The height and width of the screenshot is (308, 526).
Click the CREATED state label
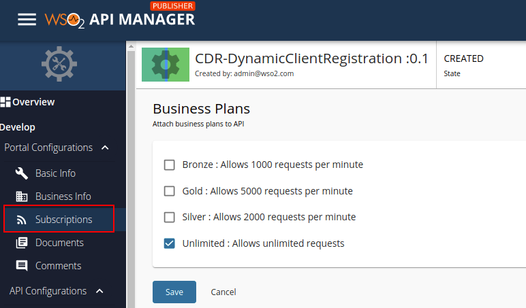(x=463, y=58)
